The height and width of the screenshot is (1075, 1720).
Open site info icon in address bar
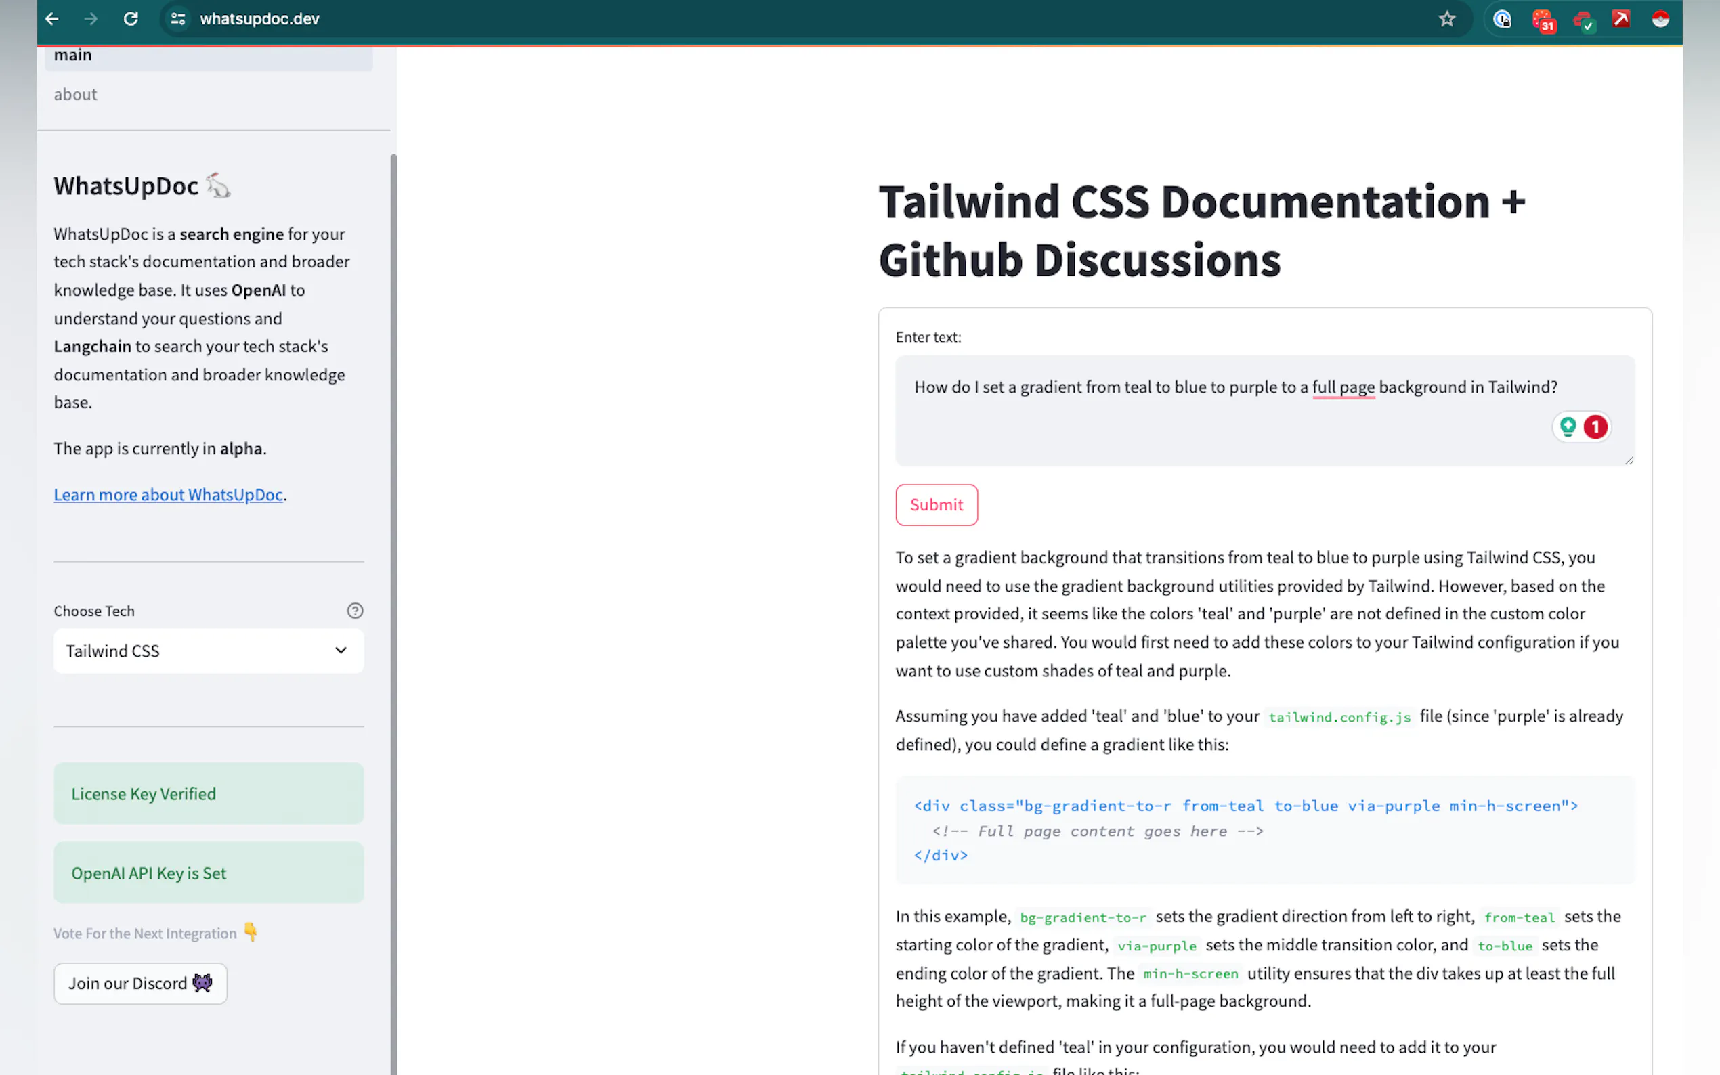click(x=178, y=18)
